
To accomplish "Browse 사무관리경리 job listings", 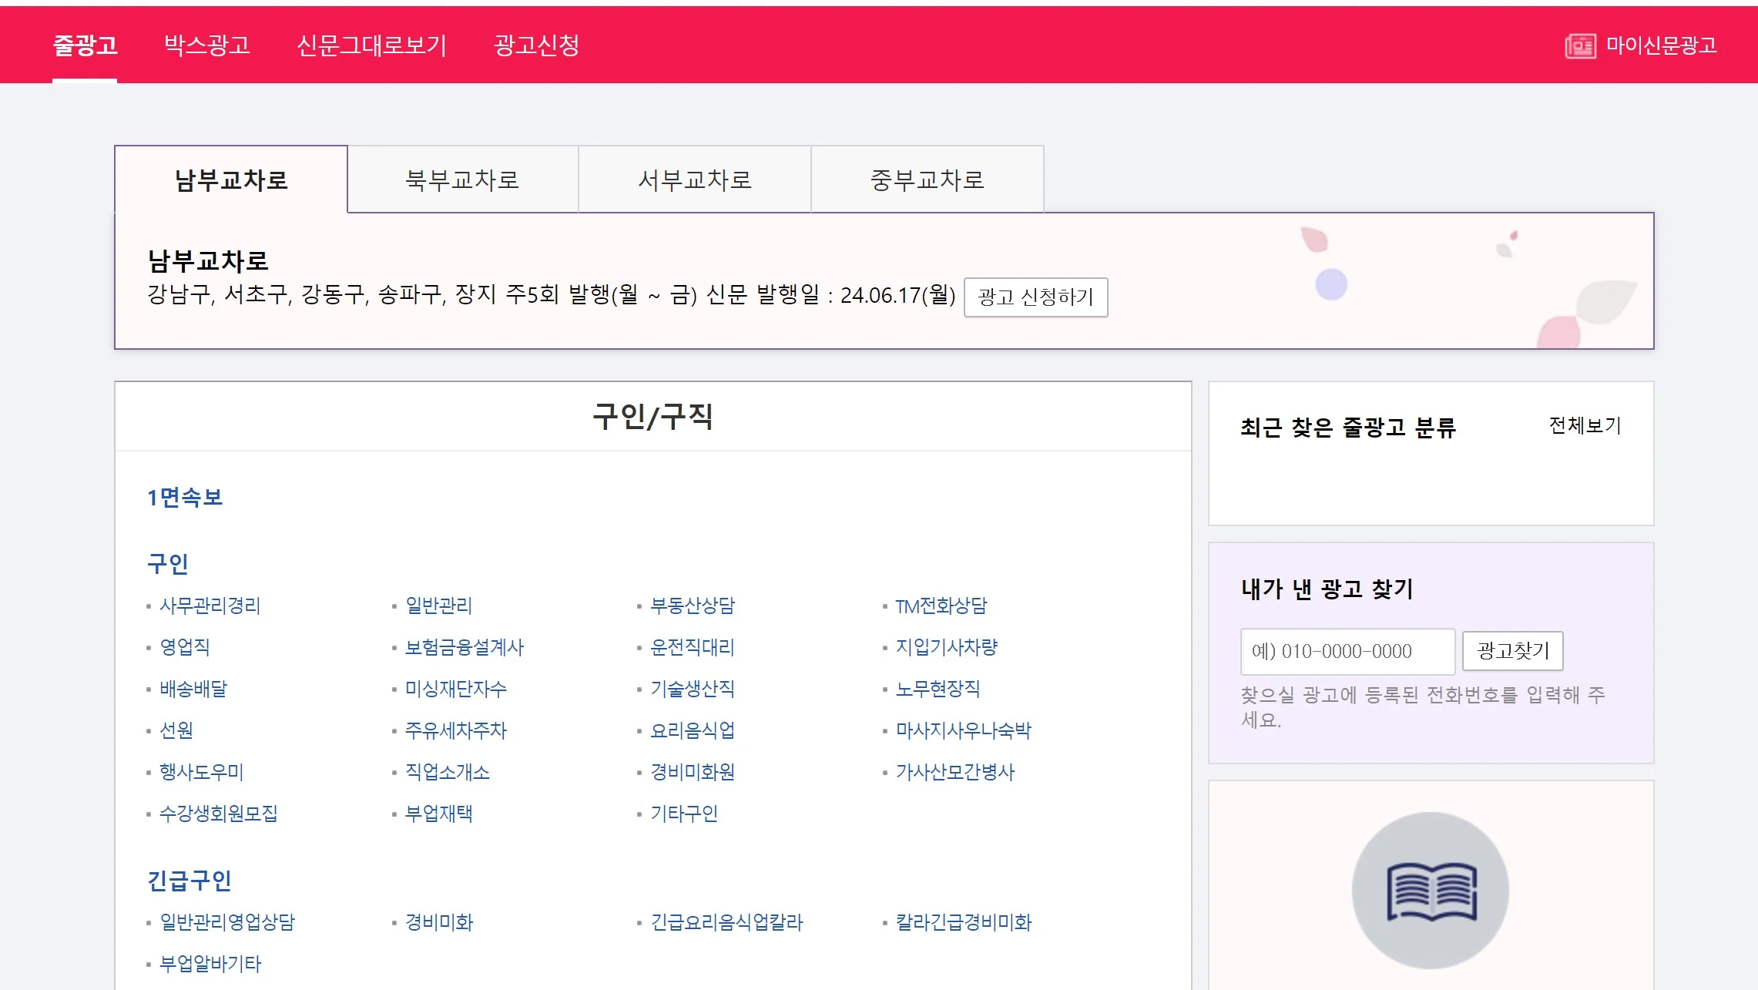I will (210, 606).
